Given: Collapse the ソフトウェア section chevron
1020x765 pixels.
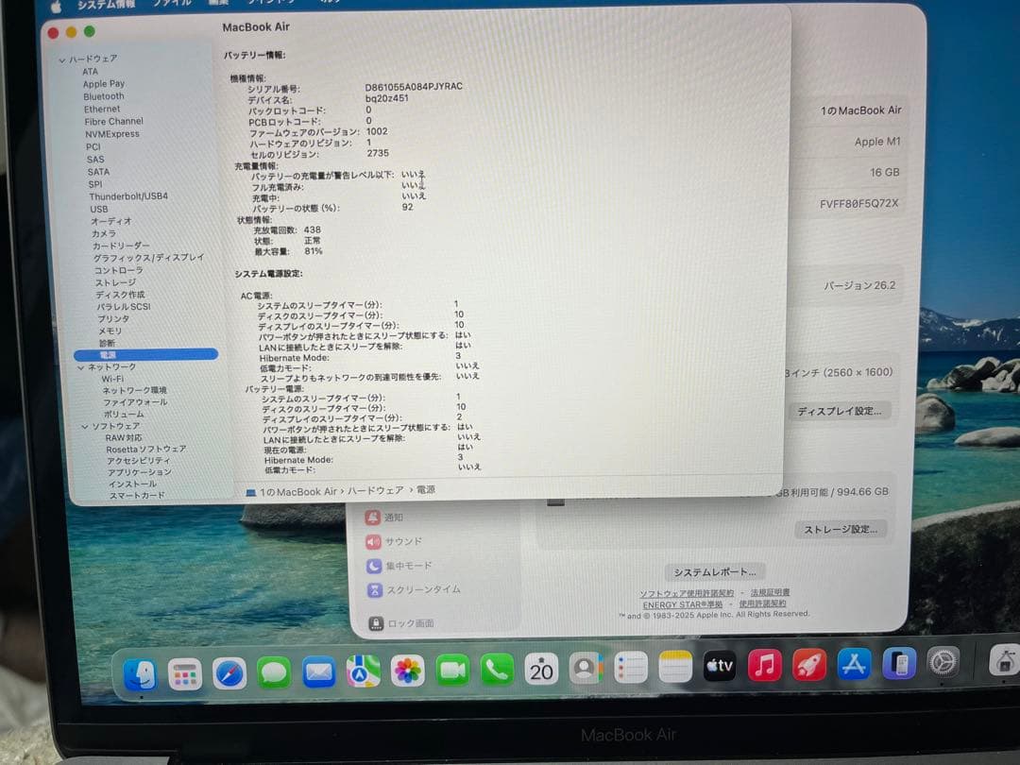Looking at the screenshot, I should pos(85,428).
